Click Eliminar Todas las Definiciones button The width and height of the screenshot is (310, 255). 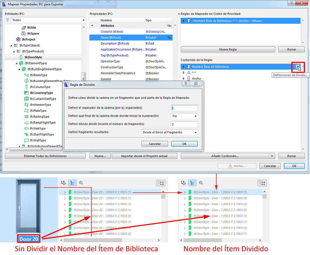click(x=45, y=156)
